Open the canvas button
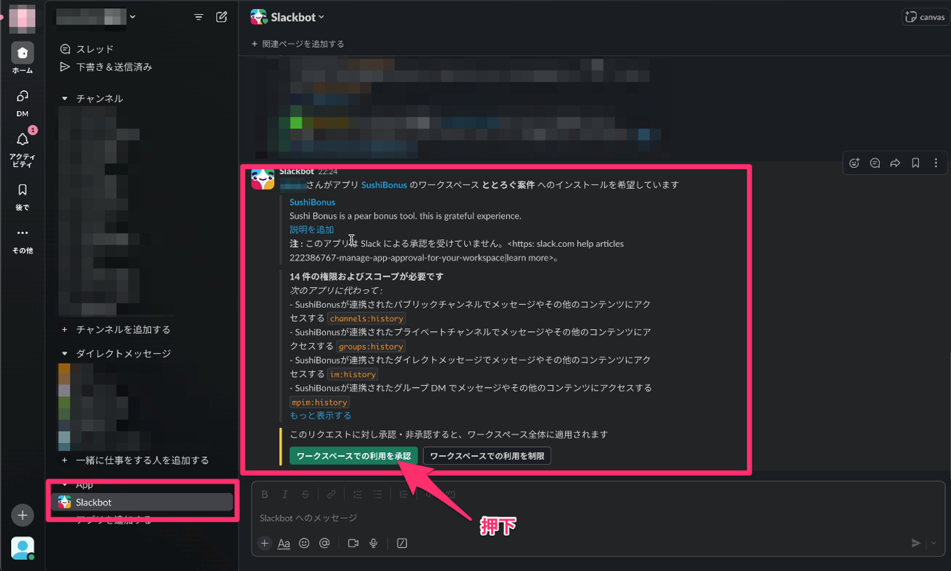 [924, 17]
